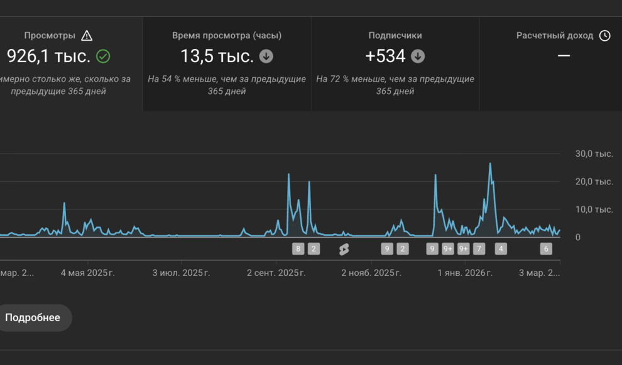Click the warning triangle beside Просмотры
Viewport: 622px width, 365px height.
pos(87,36)
